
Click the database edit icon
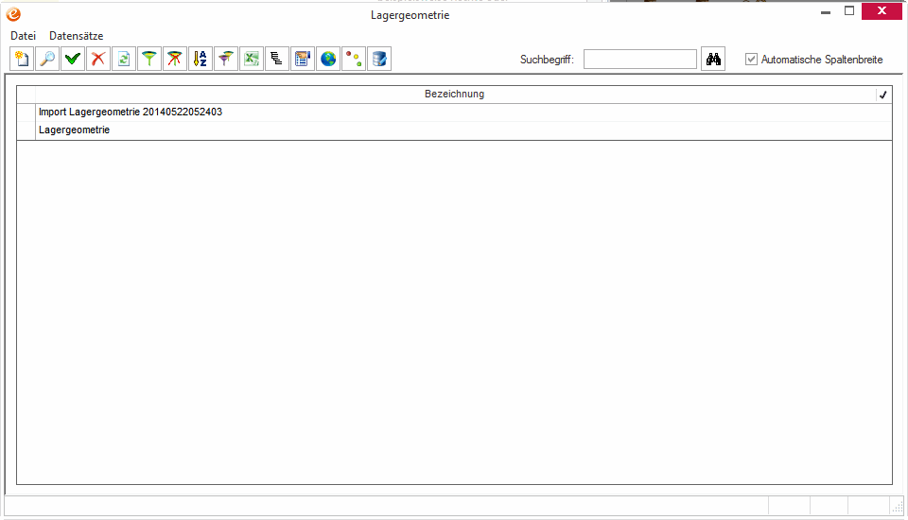[378, 59]
